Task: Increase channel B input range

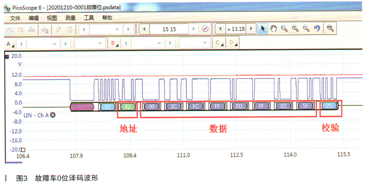Action: (x=170, y=43)
